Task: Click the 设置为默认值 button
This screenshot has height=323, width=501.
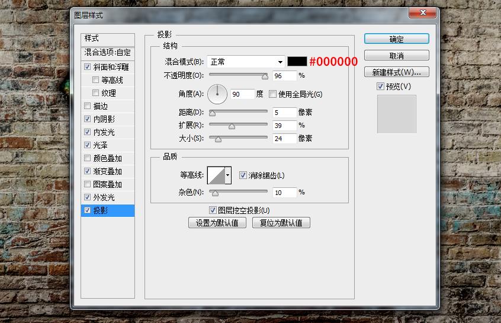Action: (x=217, y=223)
